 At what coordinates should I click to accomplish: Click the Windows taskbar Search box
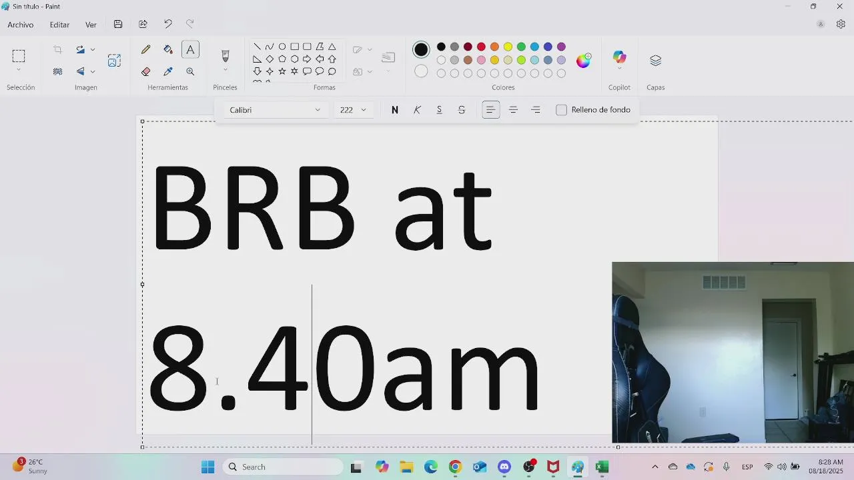[x=283, y=467]
